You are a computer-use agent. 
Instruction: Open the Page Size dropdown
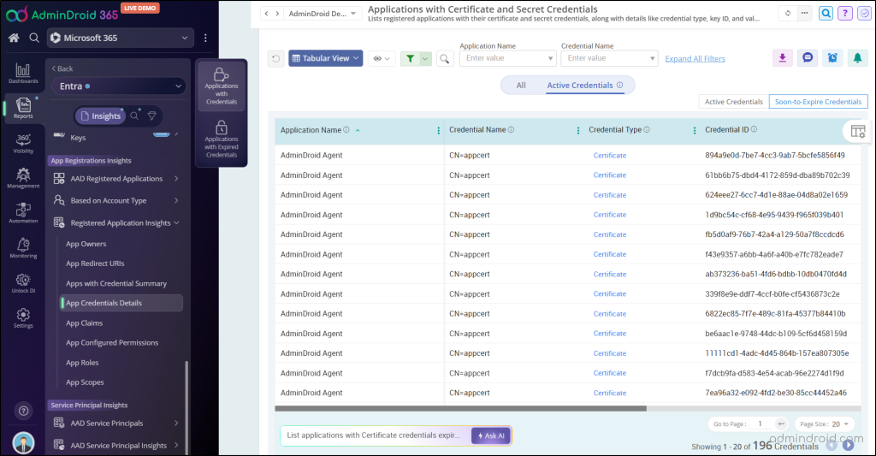[825, 424]
